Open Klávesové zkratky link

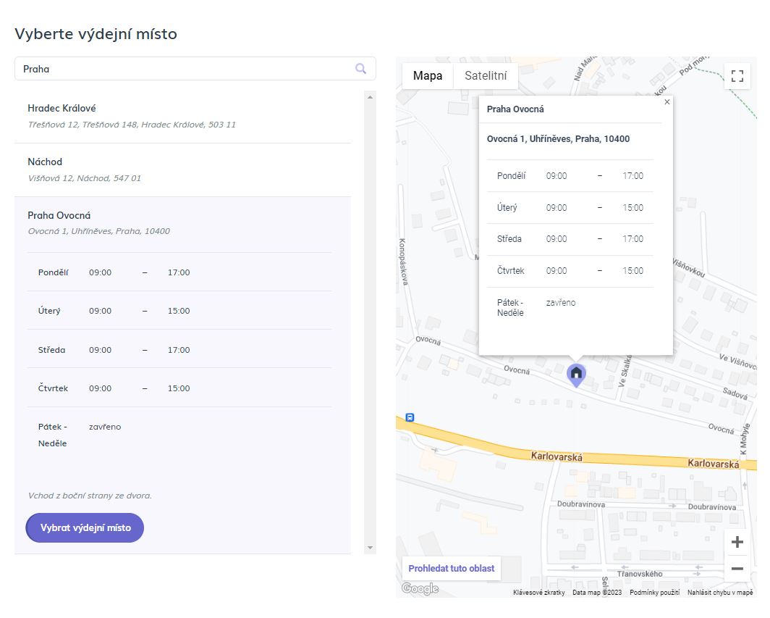click(538, 593)
